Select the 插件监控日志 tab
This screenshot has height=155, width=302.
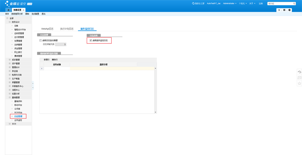pos(87,29)
